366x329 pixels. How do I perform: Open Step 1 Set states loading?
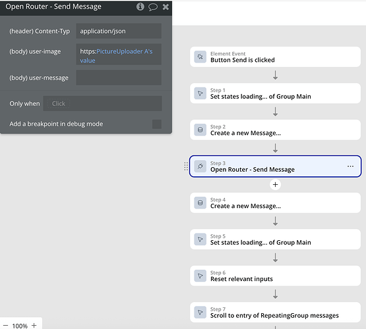point(275,93)
